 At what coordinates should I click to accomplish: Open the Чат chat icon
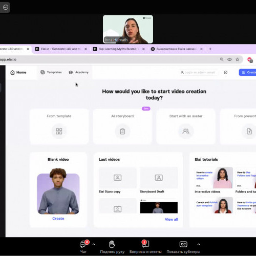[83, 244]
